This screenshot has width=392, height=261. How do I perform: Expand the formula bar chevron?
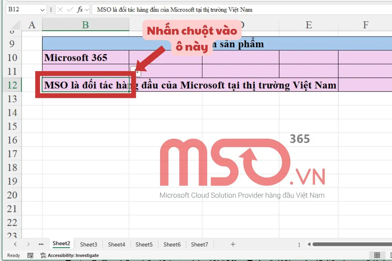pos(87,10)
